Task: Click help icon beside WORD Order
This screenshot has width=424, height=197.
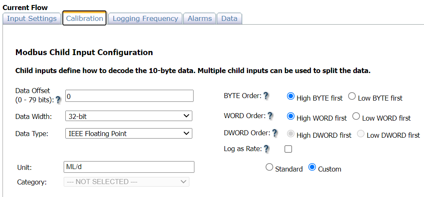Action: [270, 116]
